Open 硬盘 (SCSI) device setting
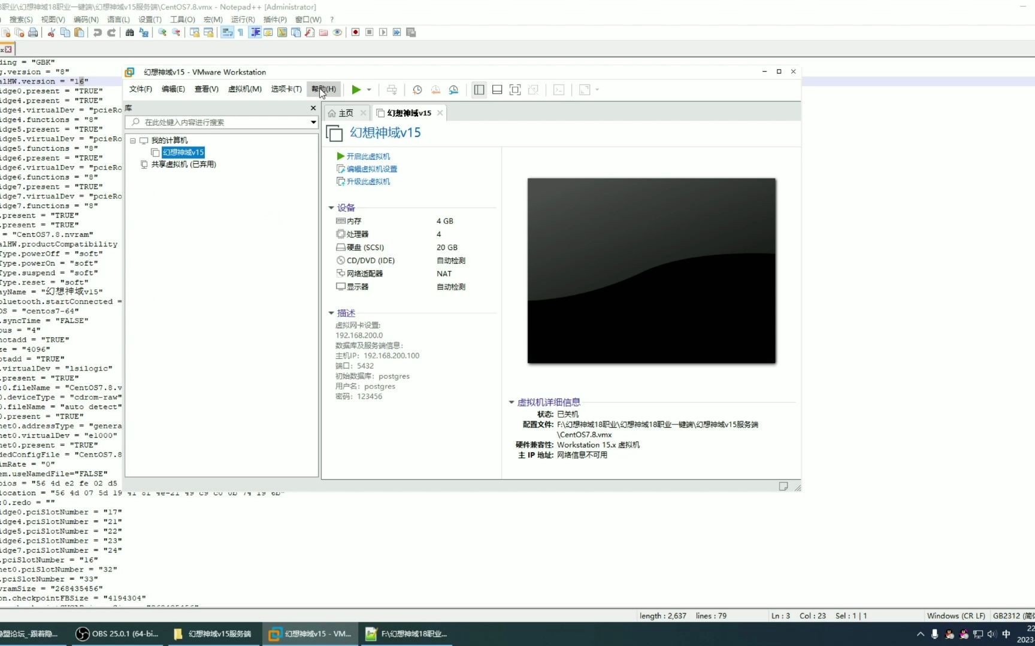This screenshot has height=646, width=1035. click(x=397, y=248)
